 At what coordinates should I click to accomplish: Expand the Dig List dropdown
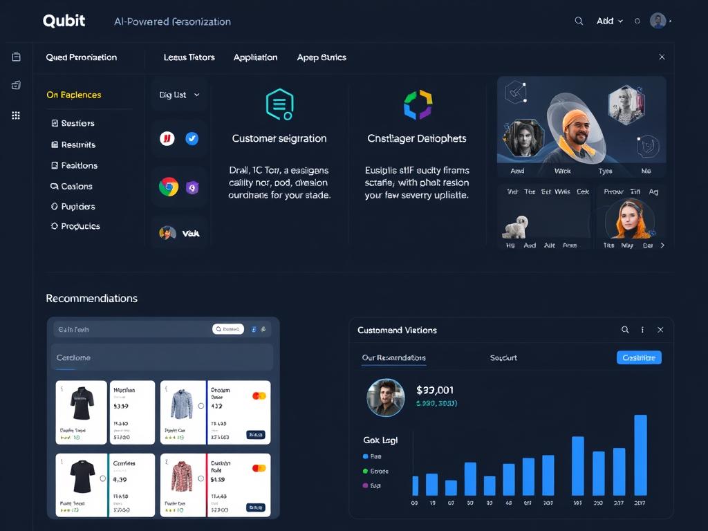pos(179,95)
